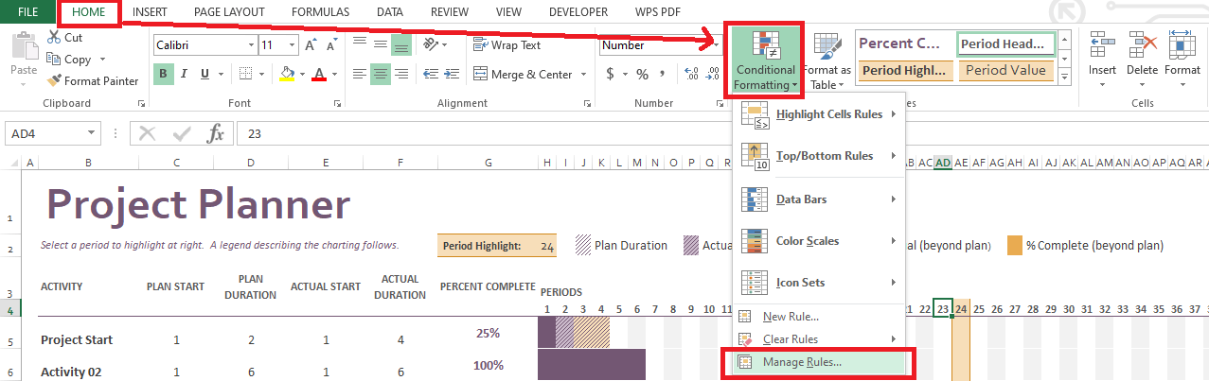Screen dimensions: 1209x381
Task: Toggle Bold formatting
Action: pyautogui.click(x=163, y=74)
